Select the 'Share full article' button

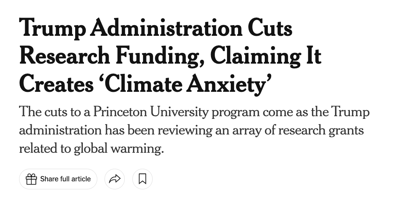point(58,179)
